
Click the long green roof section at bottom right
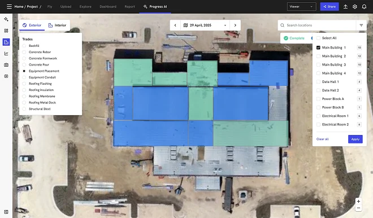(251, 133)
